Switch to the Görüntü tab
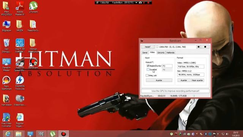The height and width of the screenshot is (137, 243). tap(161, 53)
